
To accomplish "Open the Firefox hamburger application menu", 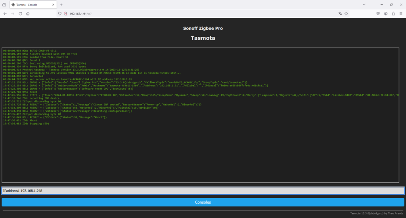I will click(x=401, y=13).
